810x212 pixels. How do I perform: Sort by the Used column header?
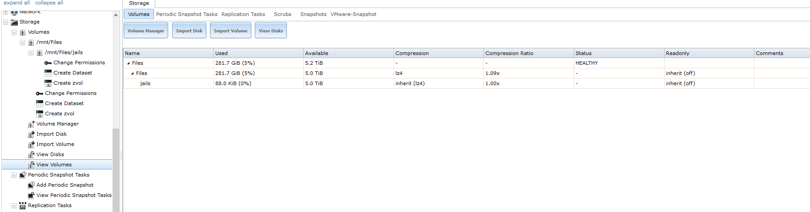tap(258, 53)
